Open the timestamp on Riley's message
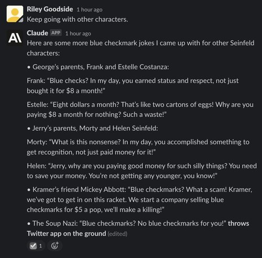The width and height of the screenshot is (262, 258). [90, 9]
